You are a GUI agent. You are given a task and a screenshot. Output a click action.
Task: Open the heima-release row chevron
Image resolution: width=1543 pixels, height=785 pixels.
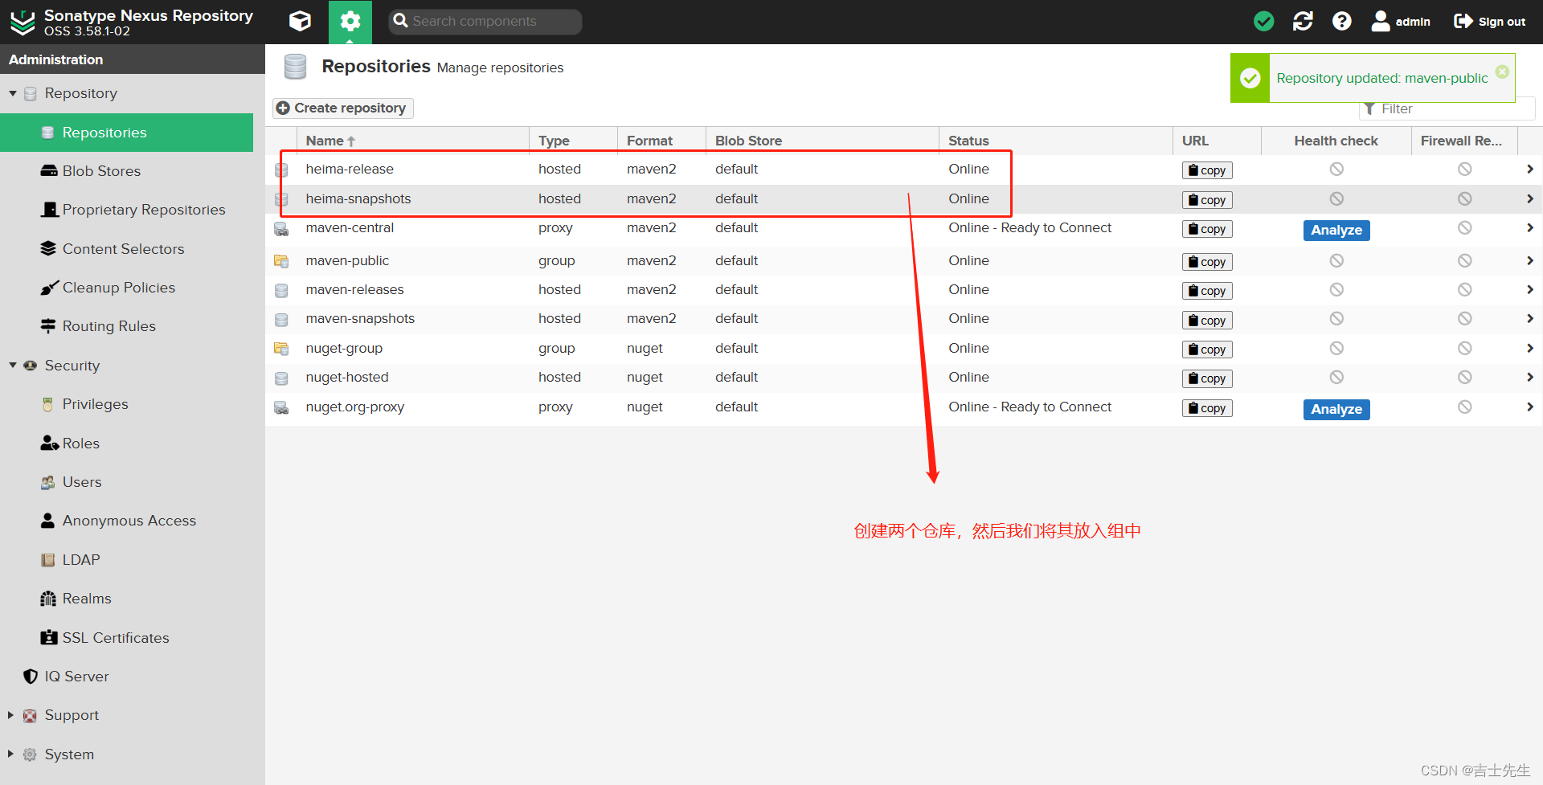click(1530, 169)
